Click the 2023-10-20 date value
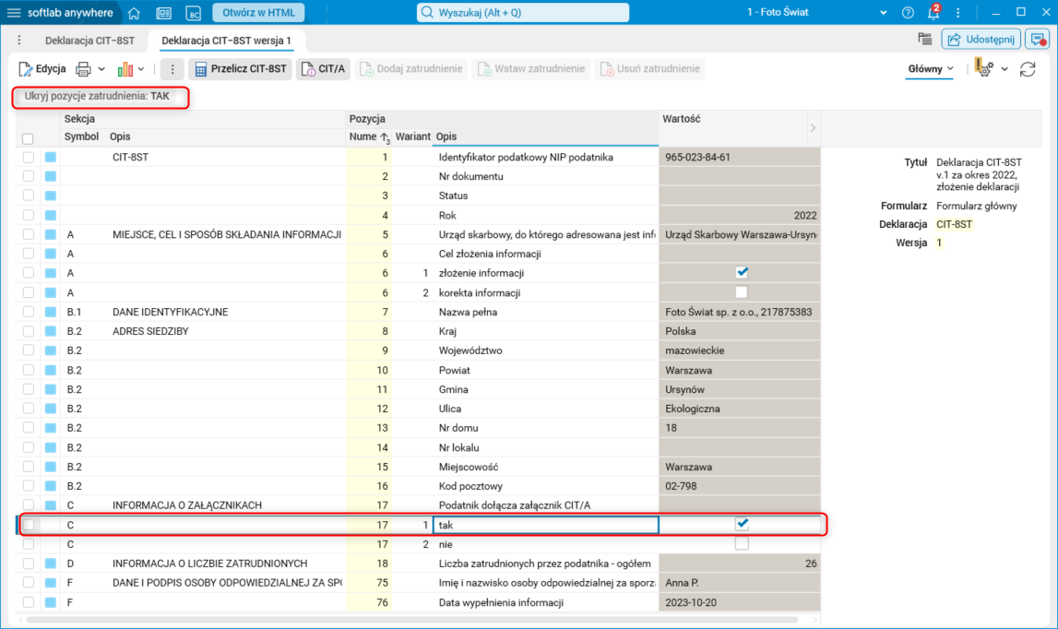Image resolution: width=1058 pixels, height=629 pixels. 740,602
